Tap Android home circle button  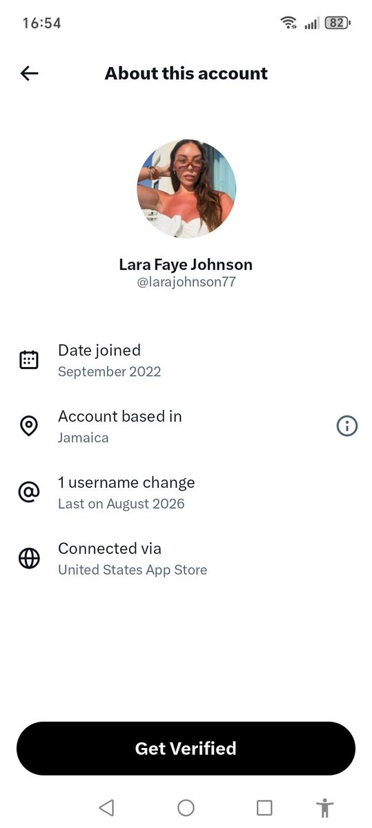(x=186, y=807)
